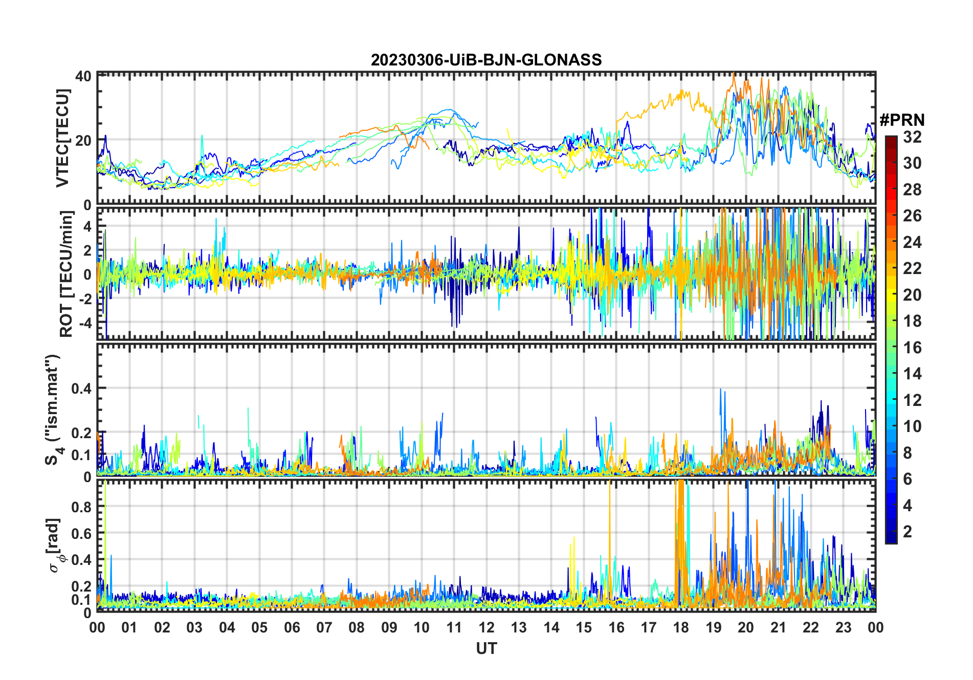Click the ROT [TECU/min] y-axis label
Viewport: 973px width, 680px height.
pyautogui.click(x=67, y=274)
